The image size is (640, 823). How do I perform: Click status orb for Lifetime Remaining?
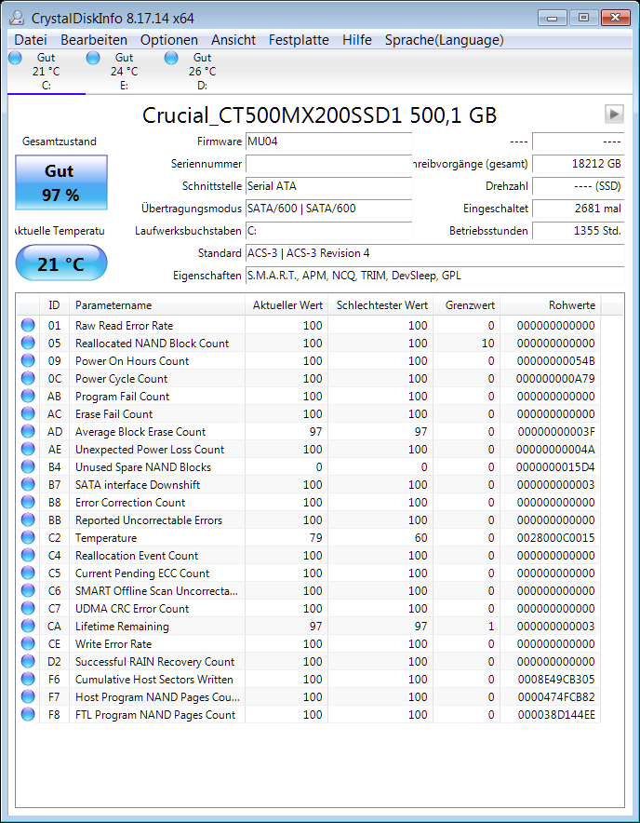[x=28, y=627]
